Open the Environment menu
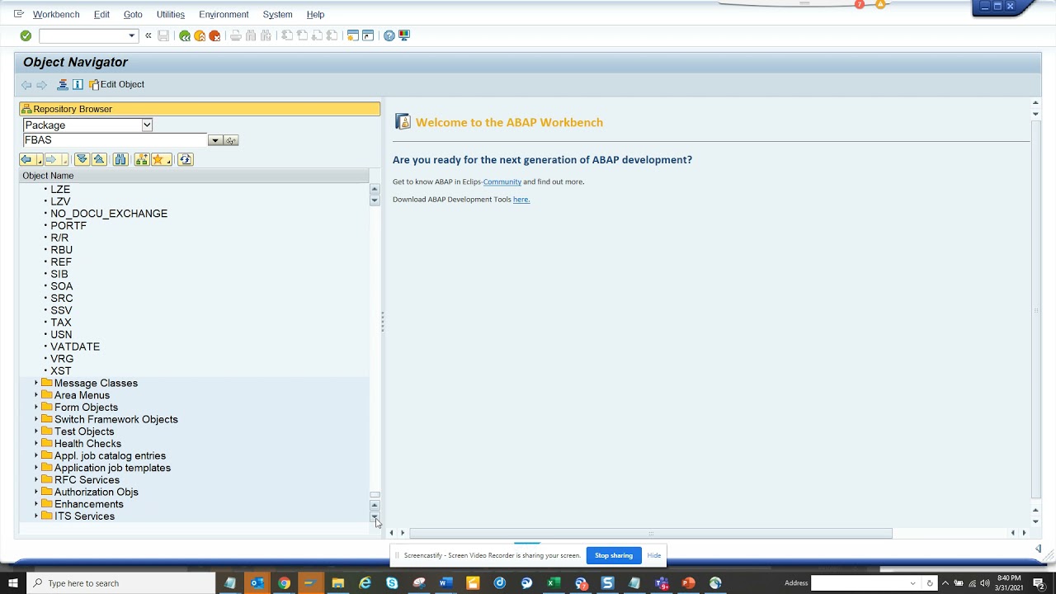This screenshot has height=594, width=1056. [x=224, y=15]
